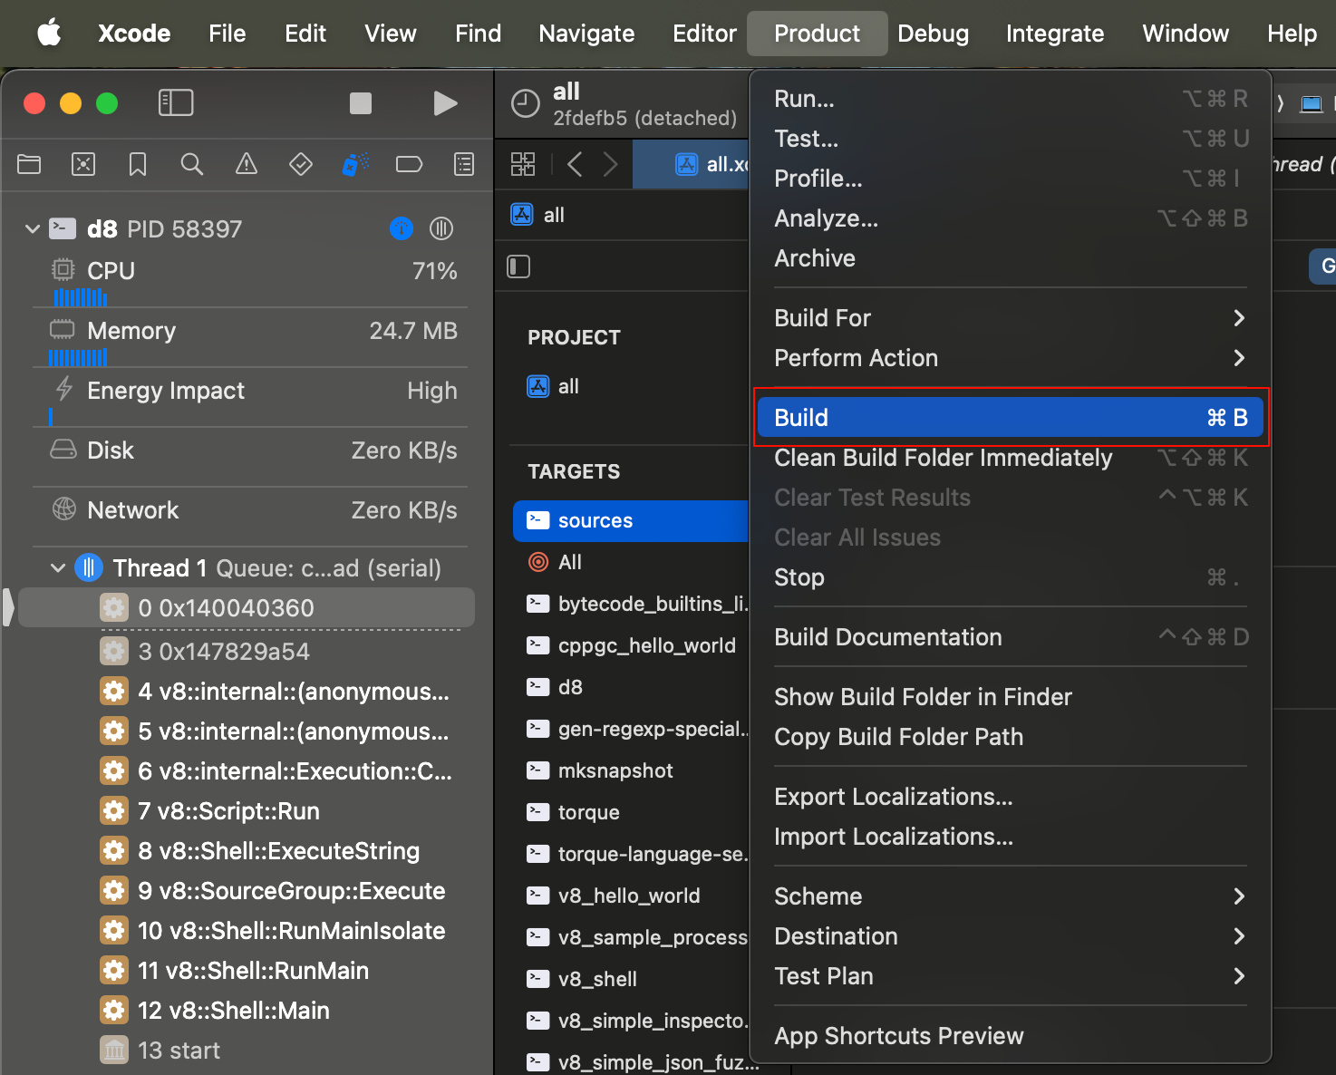Select frame 12 v8::Shell::Main

247,1011
